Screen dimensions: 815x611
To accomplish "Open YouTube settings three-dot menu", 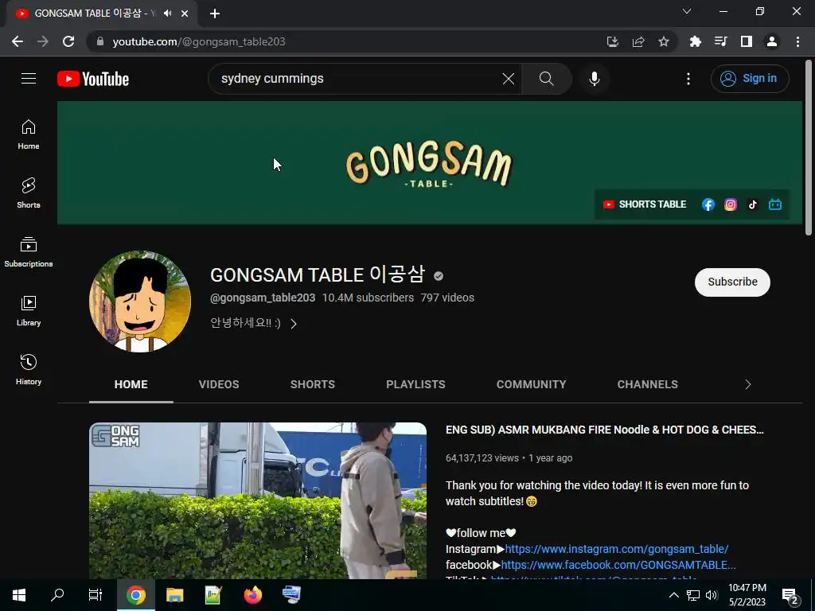I will click(x=688, y=79).
